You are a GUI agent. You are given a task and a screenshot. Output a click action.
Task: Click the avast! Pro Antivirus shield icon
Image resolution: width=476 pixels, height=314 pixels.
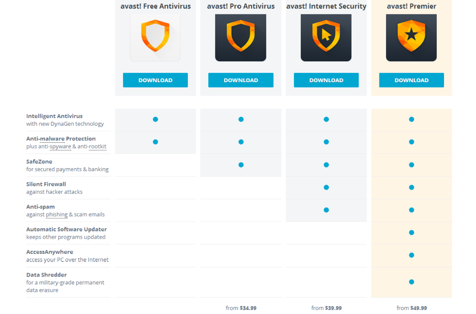[241, 37]
